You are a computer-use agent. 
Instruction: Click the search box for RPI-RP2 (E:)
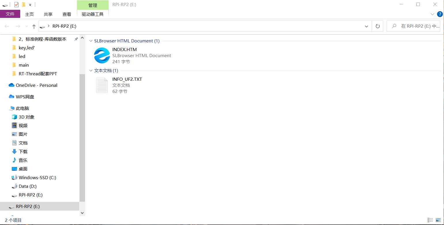(413, 26)
